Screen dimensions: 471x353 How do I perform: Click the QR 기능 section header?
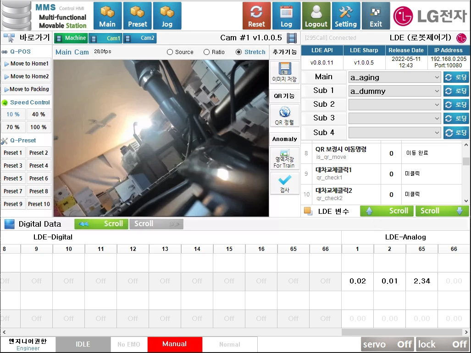coord(284,96)
